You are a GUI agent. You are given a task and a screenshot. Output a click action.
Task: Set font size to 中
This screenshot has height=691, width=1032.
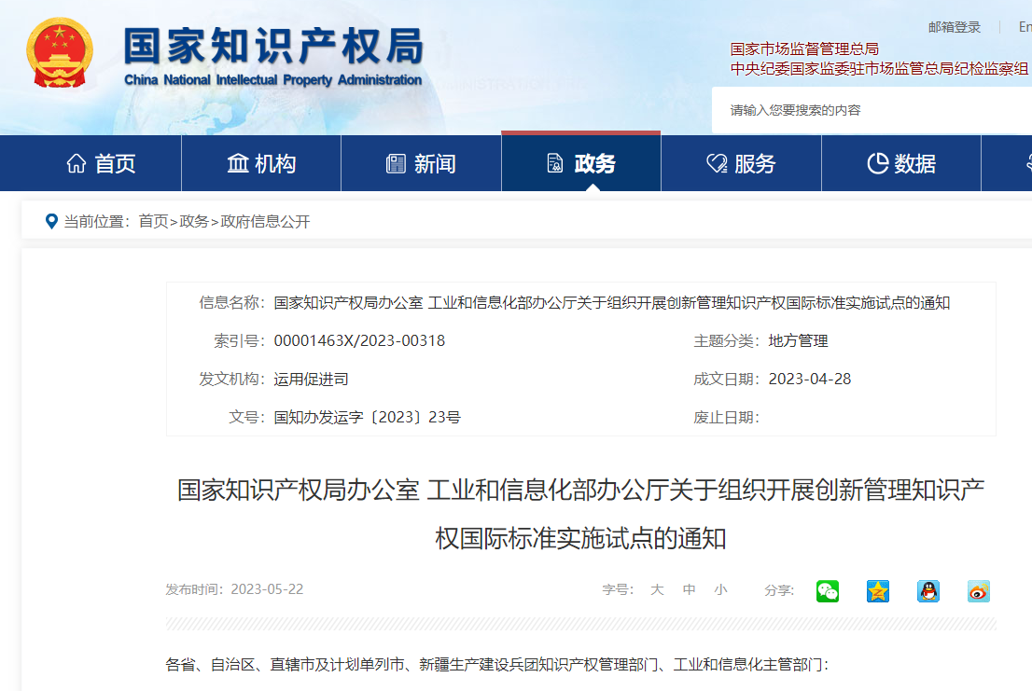pyautogui.click(x=690, y=589)
